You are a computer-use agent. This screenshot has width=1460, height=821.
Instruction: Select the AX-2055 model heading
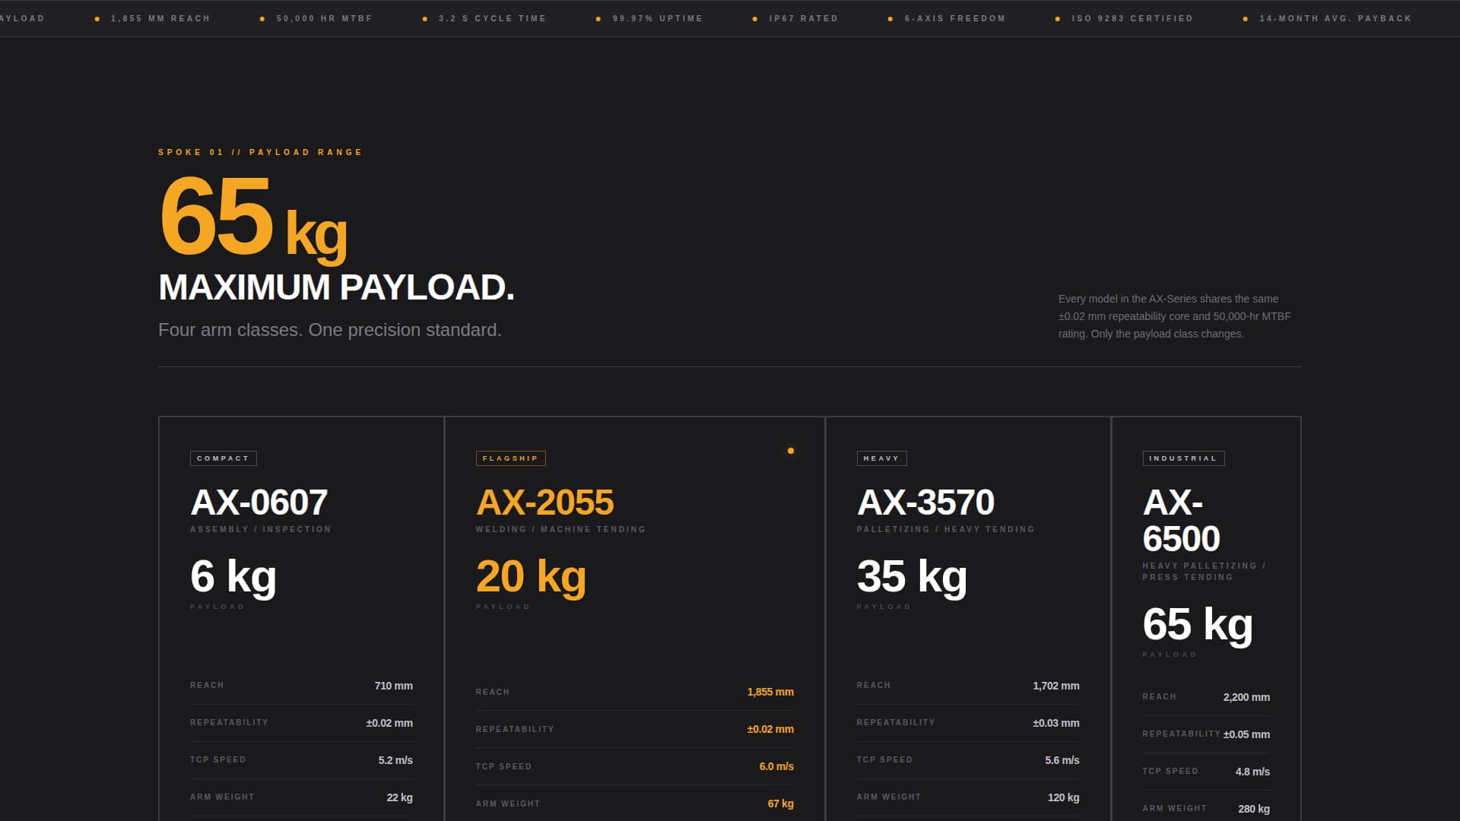[544, 502]
